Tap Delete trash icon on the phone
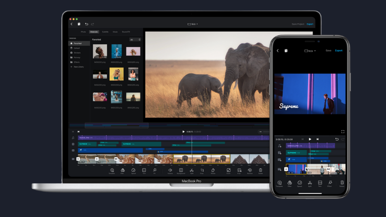Viewport: 386px width, 217px height. [342, 183]
